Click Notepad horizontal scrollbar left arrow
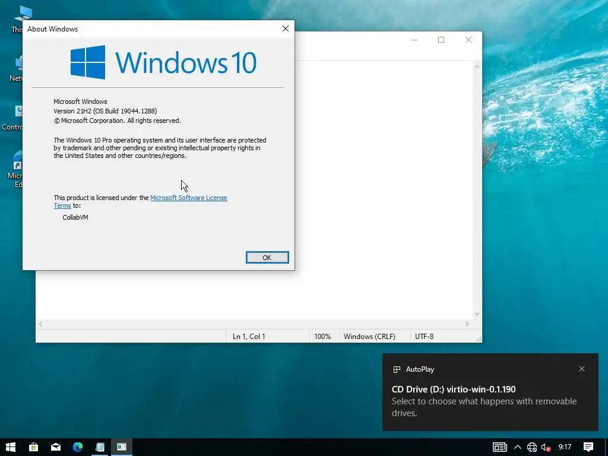The image size is (608, 456). coord(40,324)
